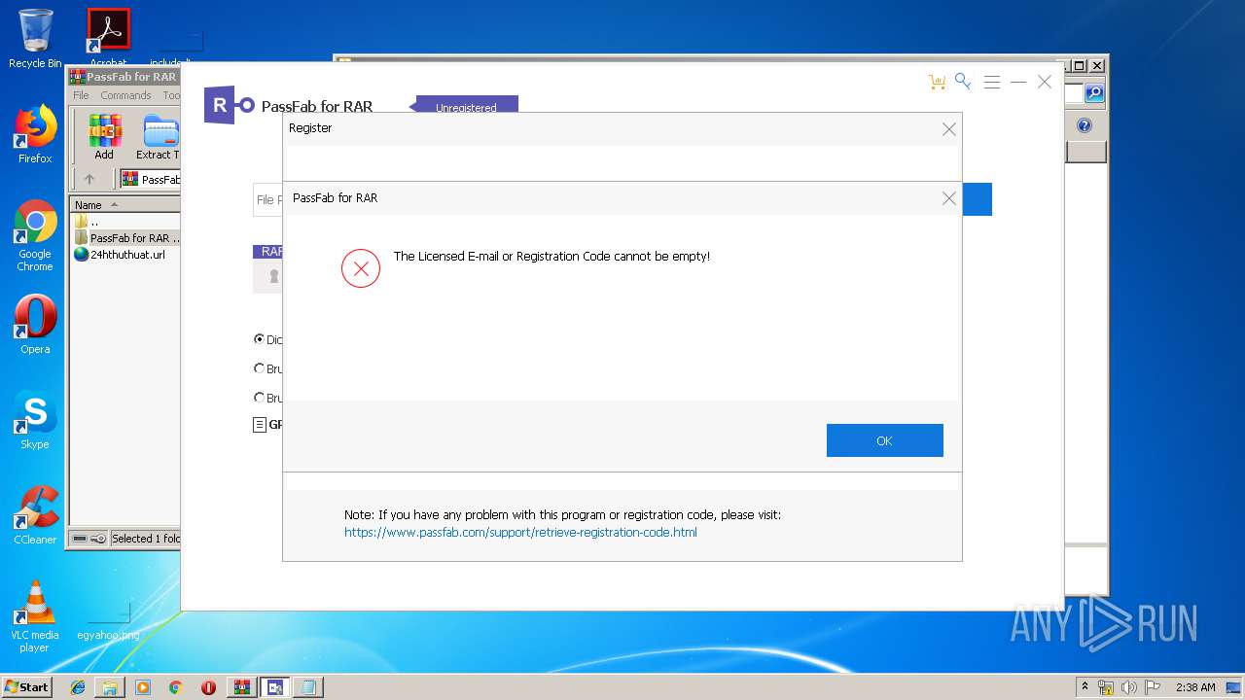This screenshot has height=700, width=1245.
Task: Click the search icon in the background window
Action: point(1094,93)
